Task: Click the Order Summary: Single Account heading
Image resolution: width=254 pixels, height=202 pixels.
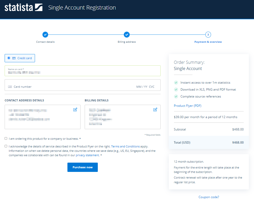Action: click(189, 65)
